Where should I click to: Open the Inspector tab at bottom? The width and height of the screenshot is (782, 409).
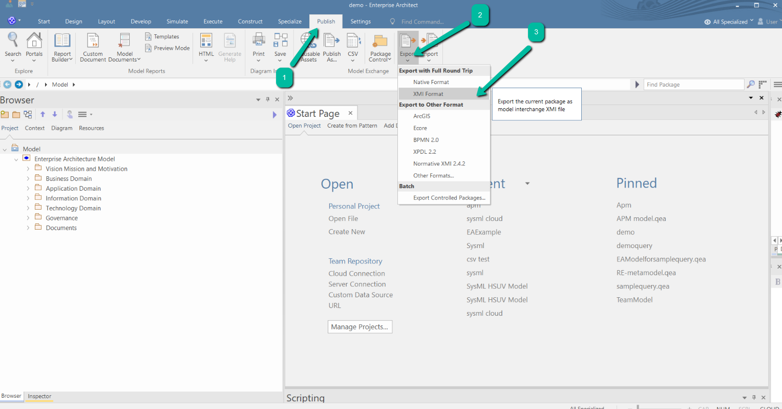pos(39,396)
